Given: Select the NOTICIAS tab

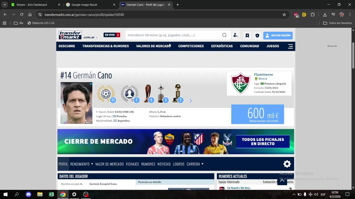Looking at the screenshot, I should pyautogui.click(x=164, y=164).
